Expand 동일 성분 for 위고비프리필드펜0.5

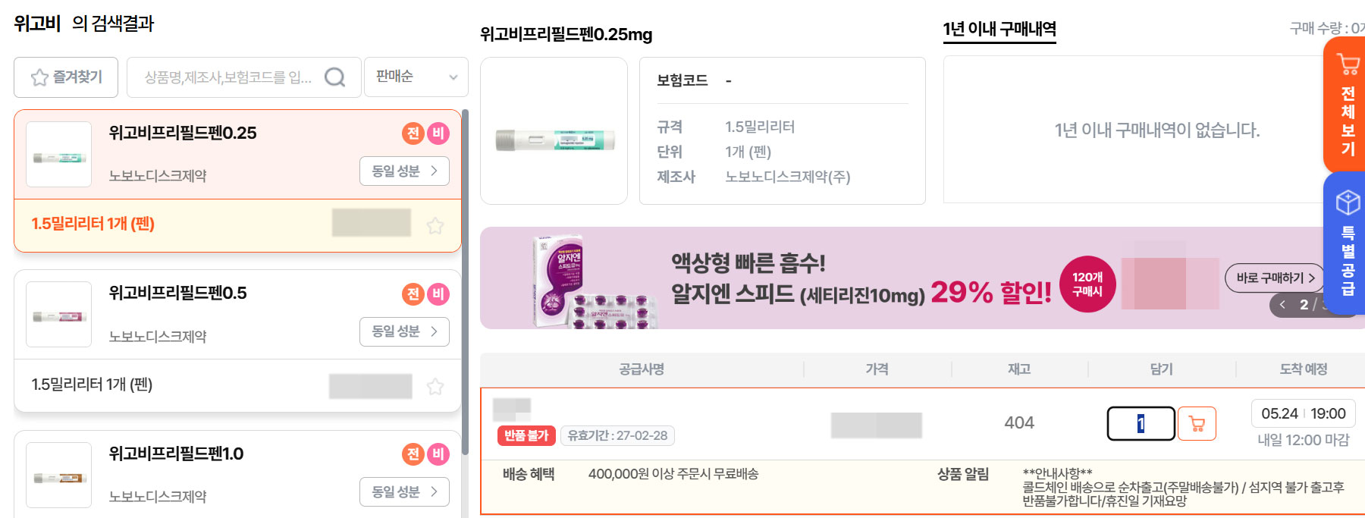pos(404,331)
